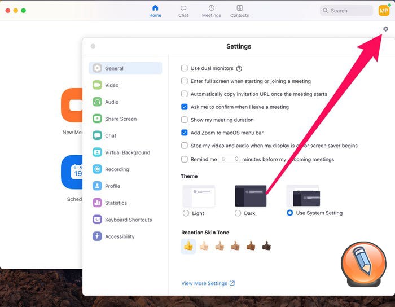Enable the Remind me checkbox

185,159
